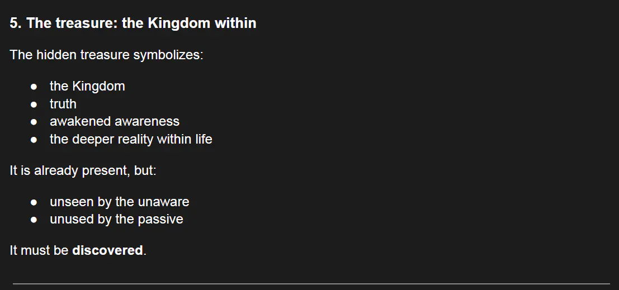
Task: Click the bold word "discovered"
Action: 107,250
